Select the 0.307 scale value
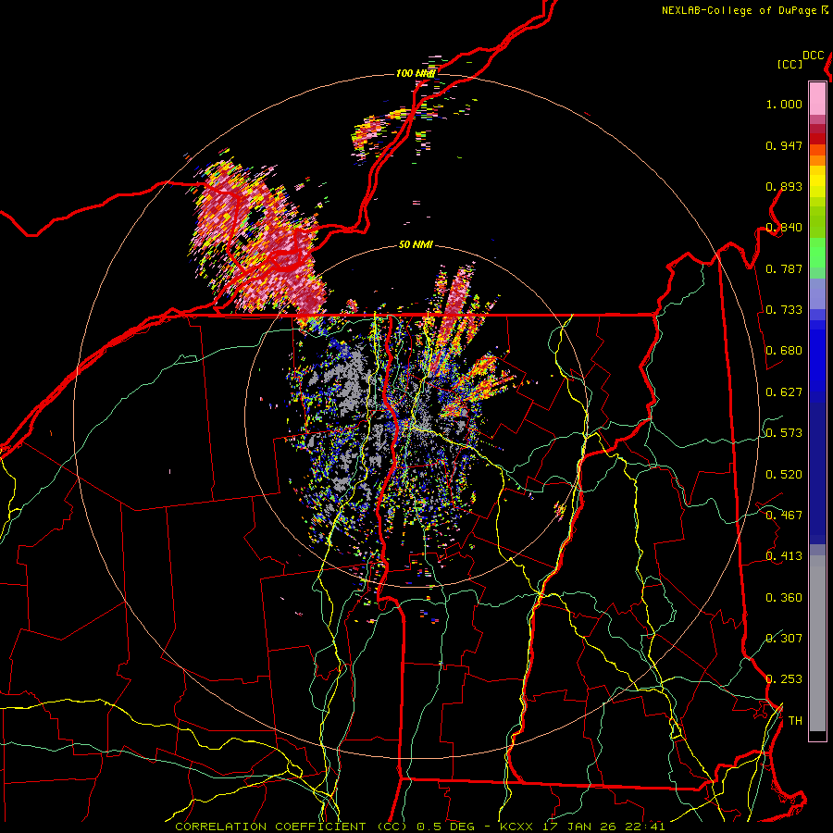Screen dimensions: 833x833 [784, 639]
